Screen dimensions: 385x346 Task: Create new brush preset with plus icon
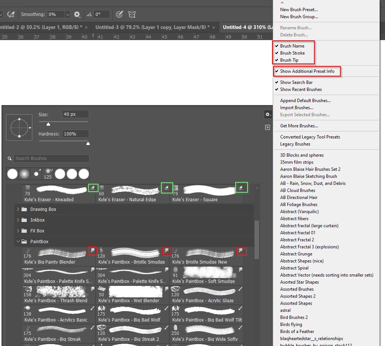click(x=268, y=127)
